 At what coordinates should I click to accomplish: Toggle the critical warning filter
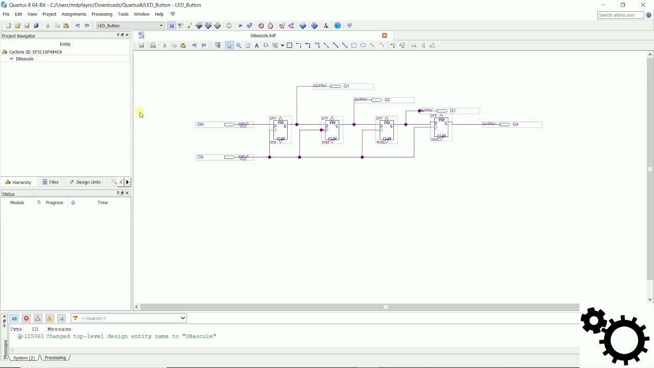[38, 318]
